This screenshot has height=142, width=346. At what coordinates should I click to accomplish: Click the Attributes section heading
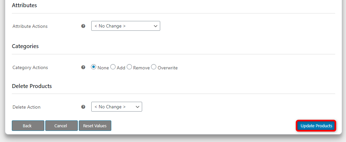click(24, 5)
